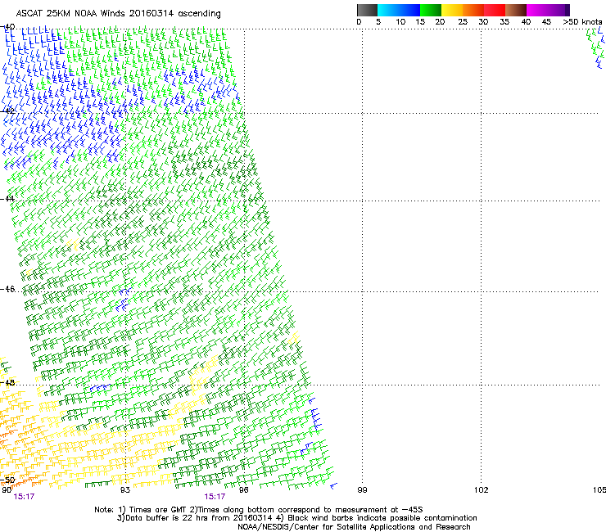The image size is (606, 532).
Task: Click the '10' label under the color scale
Action: pyautogui.click(x=400, y=22)
